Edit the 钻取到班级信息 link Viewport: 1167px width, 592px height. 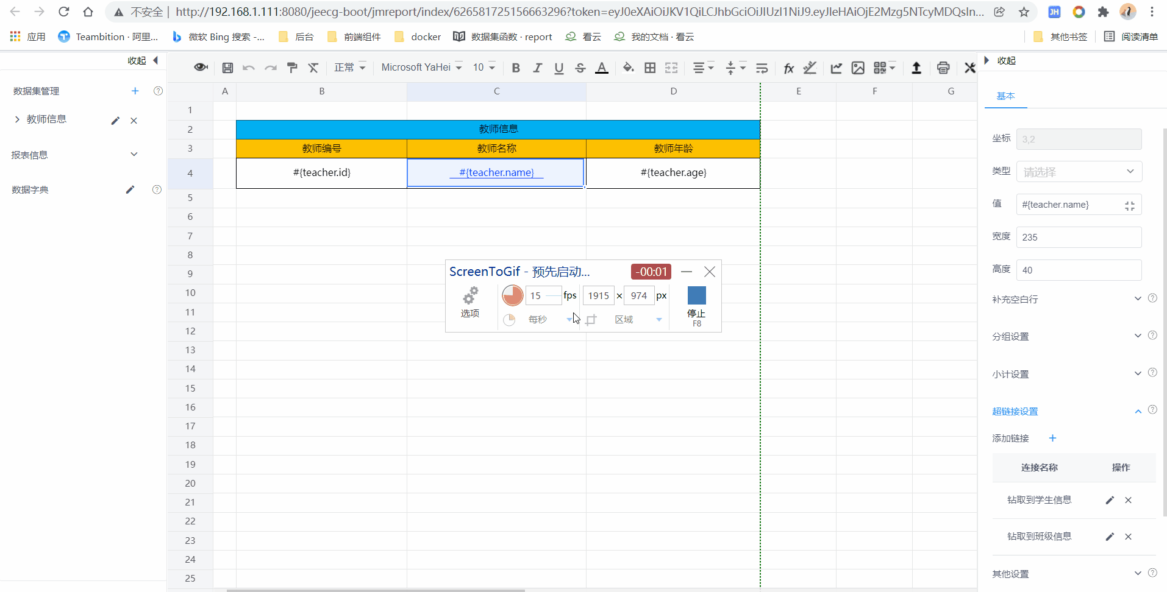(1110, 537)
